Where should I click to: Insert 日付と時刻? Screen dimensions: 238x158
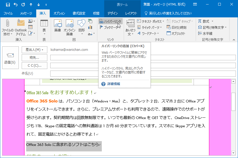click(176, 27)
